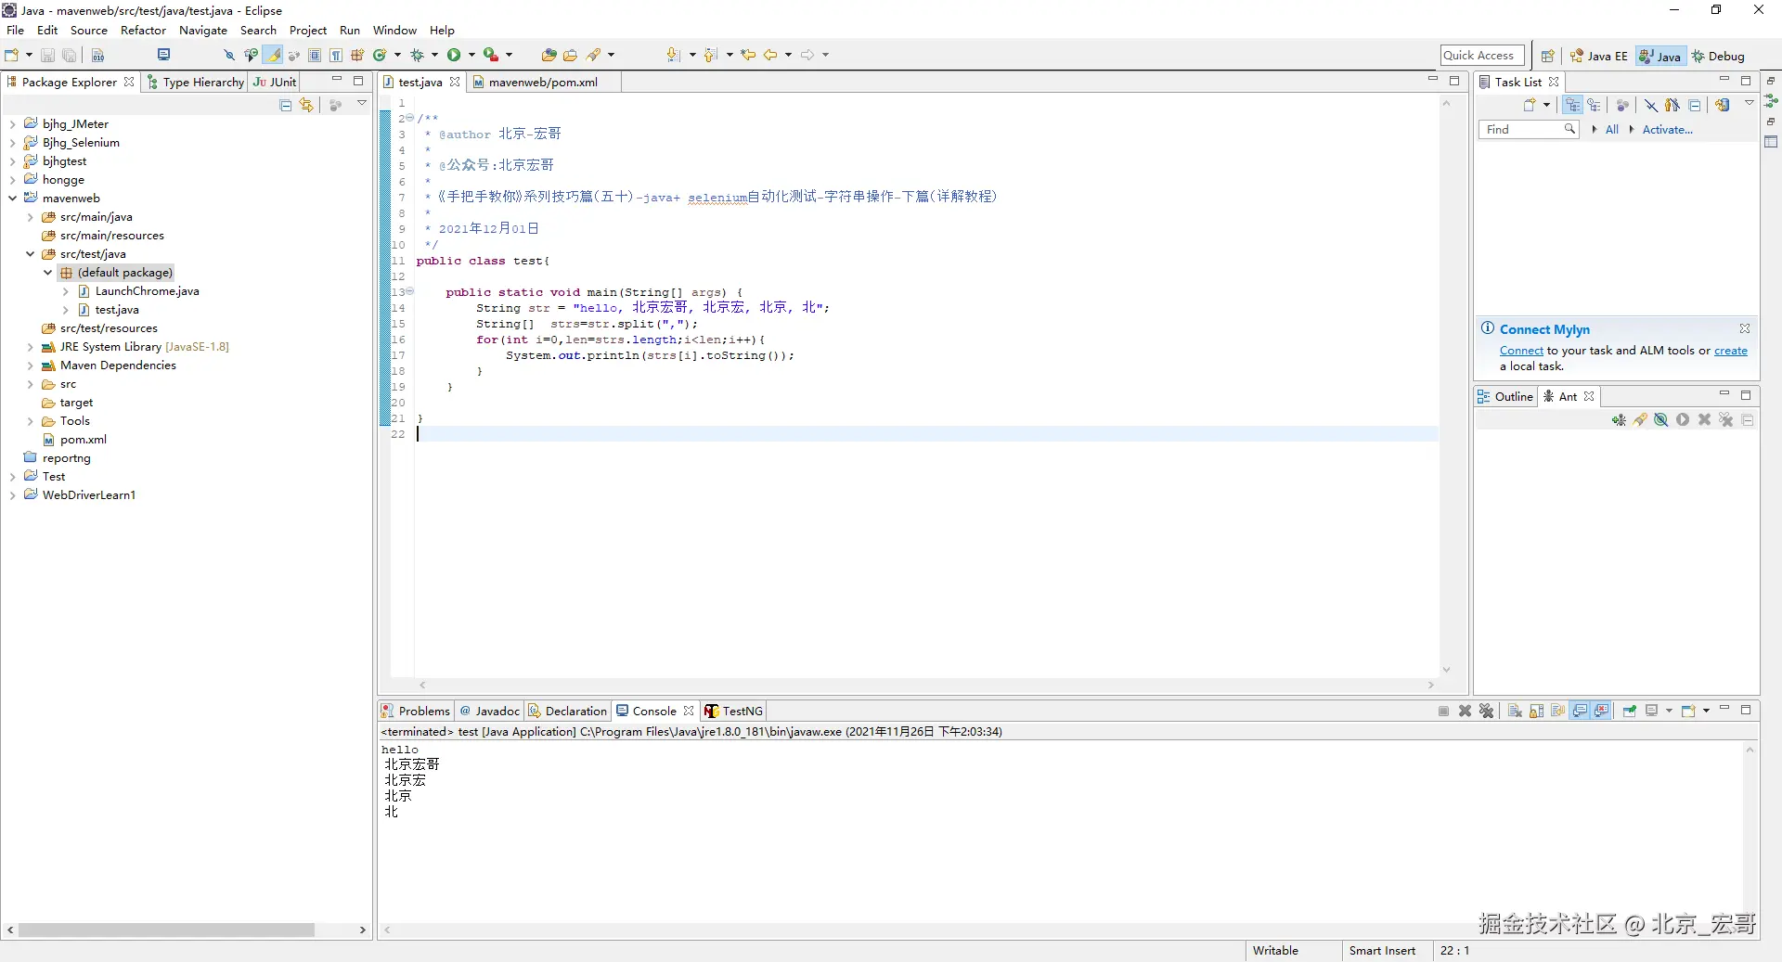This screenshot has height=962, width=1782.
Task: Click Collapse All icon in Package Explorer
Action: point(286,106)
